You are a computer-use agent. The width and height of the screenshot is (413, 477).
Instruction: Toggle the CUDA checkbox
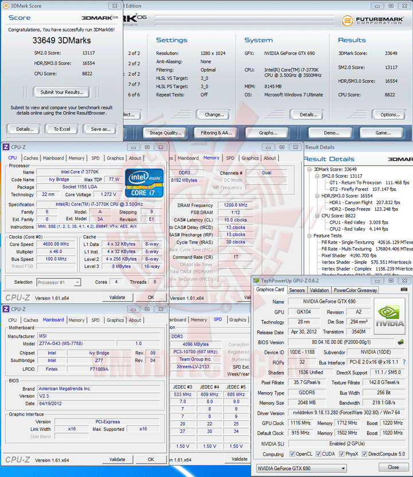(318, 454)
